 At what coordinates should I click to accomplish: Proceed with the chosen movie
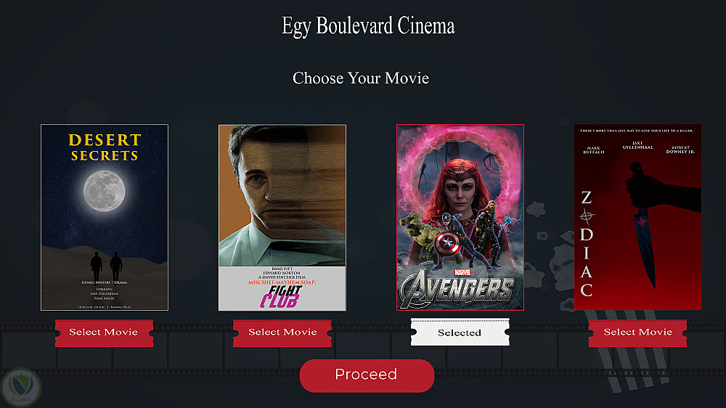coord(367,375)
